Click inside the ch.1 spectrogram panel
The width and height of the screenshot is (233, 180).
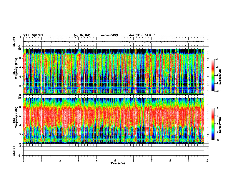point(114,72)
